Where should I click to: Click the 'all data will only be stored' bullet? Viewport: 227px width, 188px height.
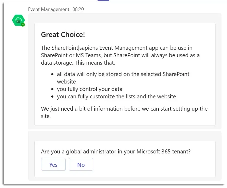123,78
